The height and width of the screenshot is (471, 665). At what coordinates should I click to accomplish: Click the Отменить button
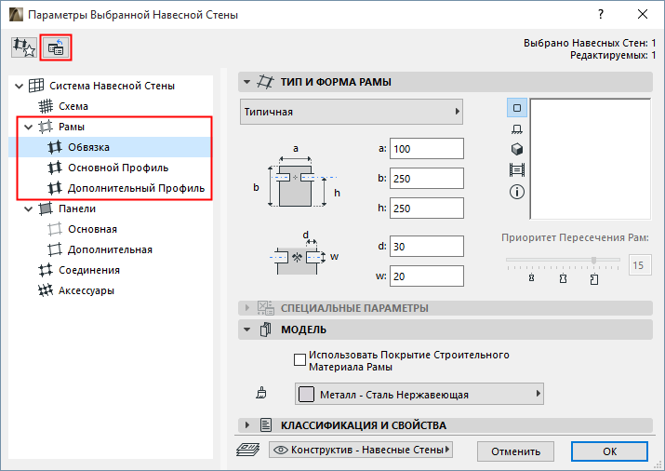(515, 451)
